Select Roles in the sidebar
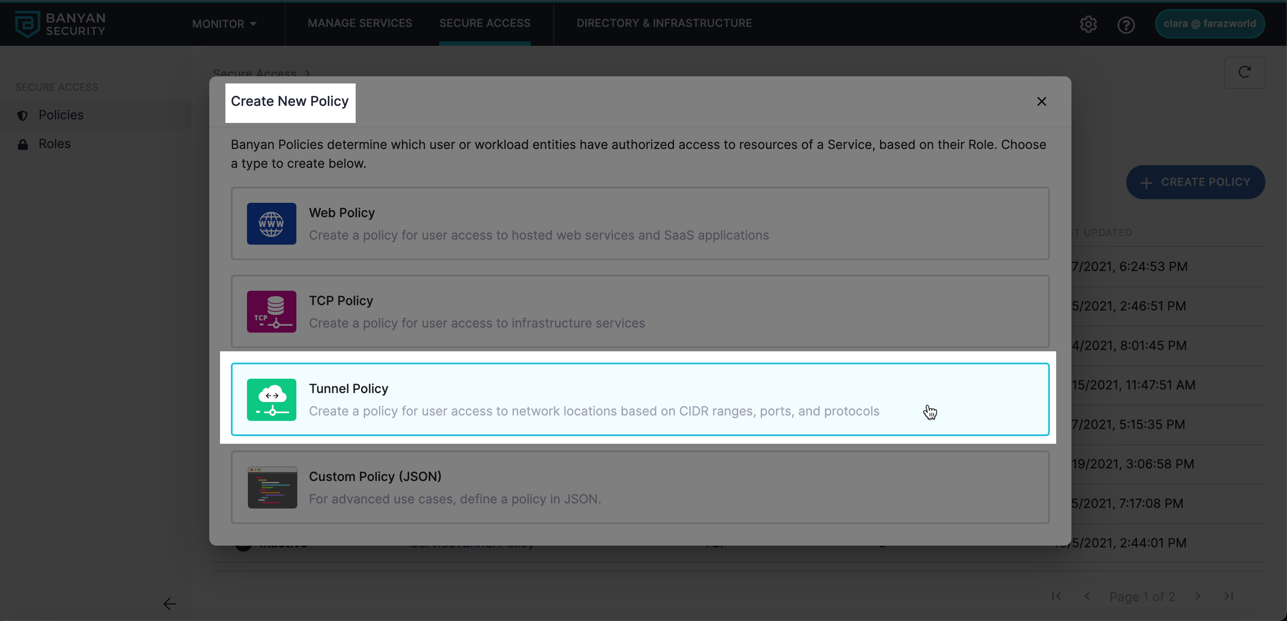 [x=54, y=144]
